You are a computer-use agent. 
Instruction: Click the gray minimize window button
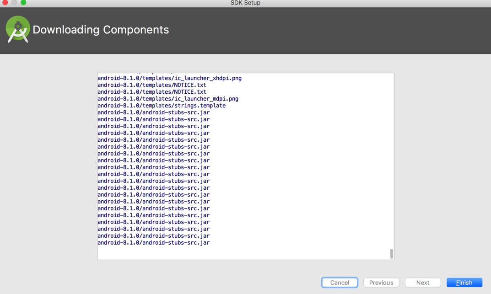point(14,2)
